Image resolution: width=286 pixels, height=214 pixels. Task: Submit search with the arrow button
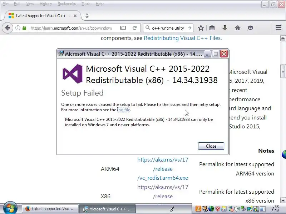190,28
